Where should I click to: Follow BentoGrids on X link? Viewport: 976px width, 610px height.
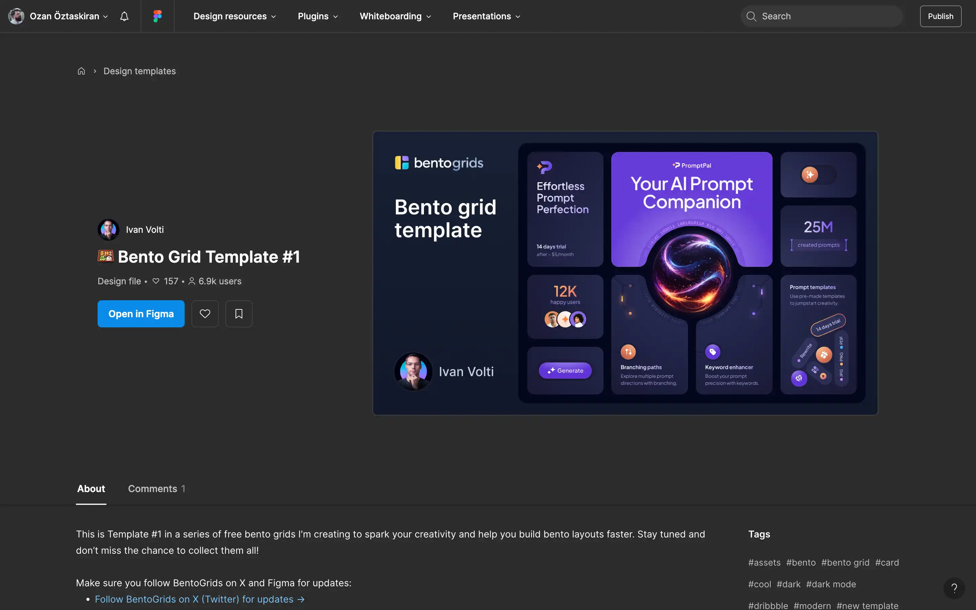point(200,599)
